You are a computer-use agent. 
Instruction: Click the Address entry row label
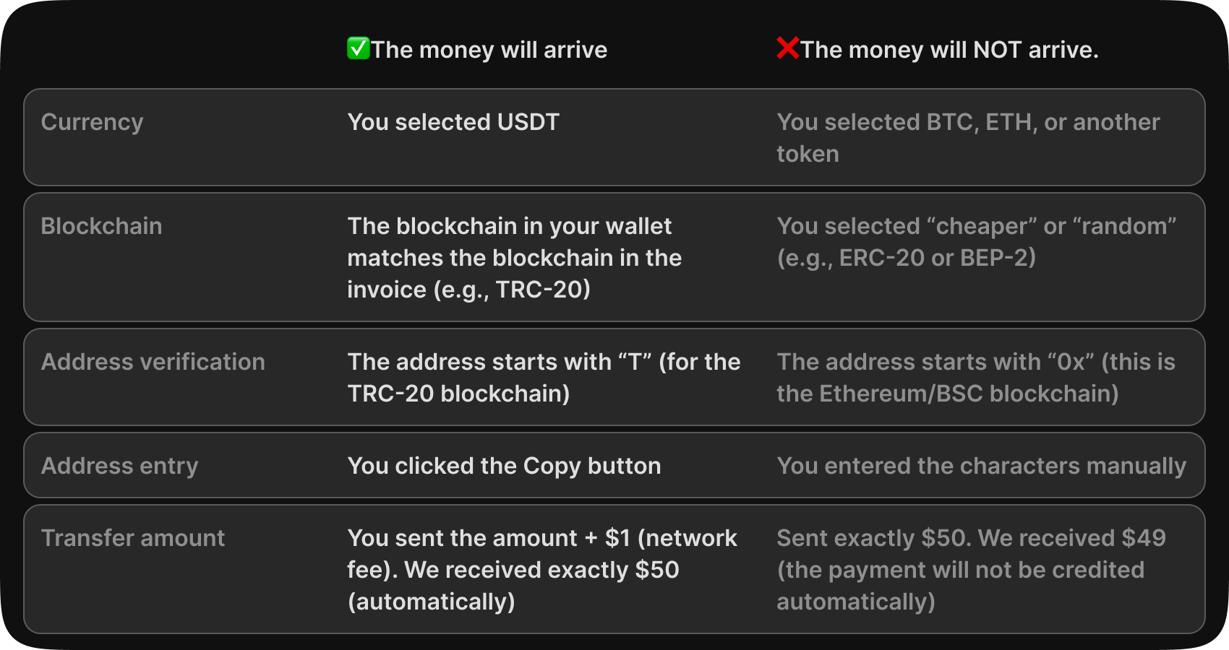click(119, 466)
